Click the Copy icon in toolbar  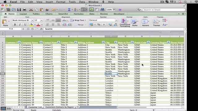click(37, 10)
